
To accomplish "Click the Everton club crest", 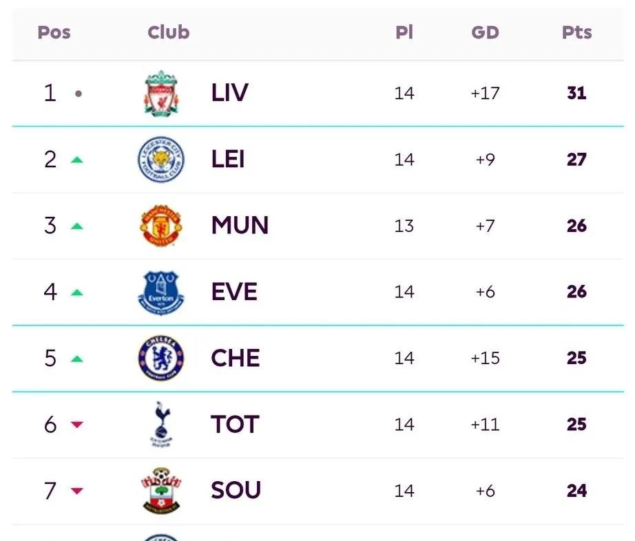I will (161, 292).
